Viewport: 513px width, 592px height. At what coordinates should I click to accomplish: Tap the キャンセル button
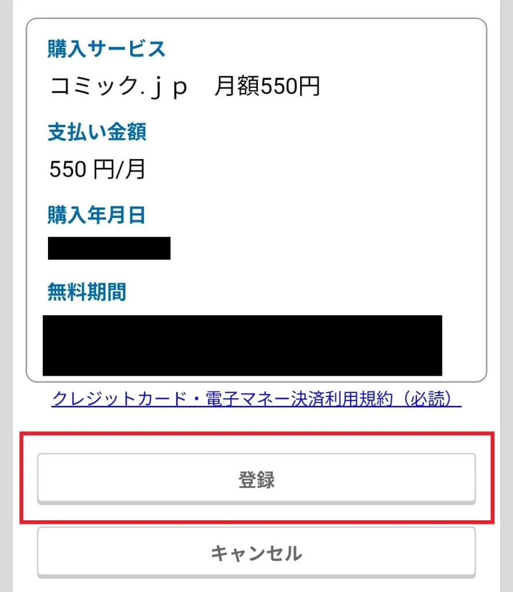(x=256, y=552)
